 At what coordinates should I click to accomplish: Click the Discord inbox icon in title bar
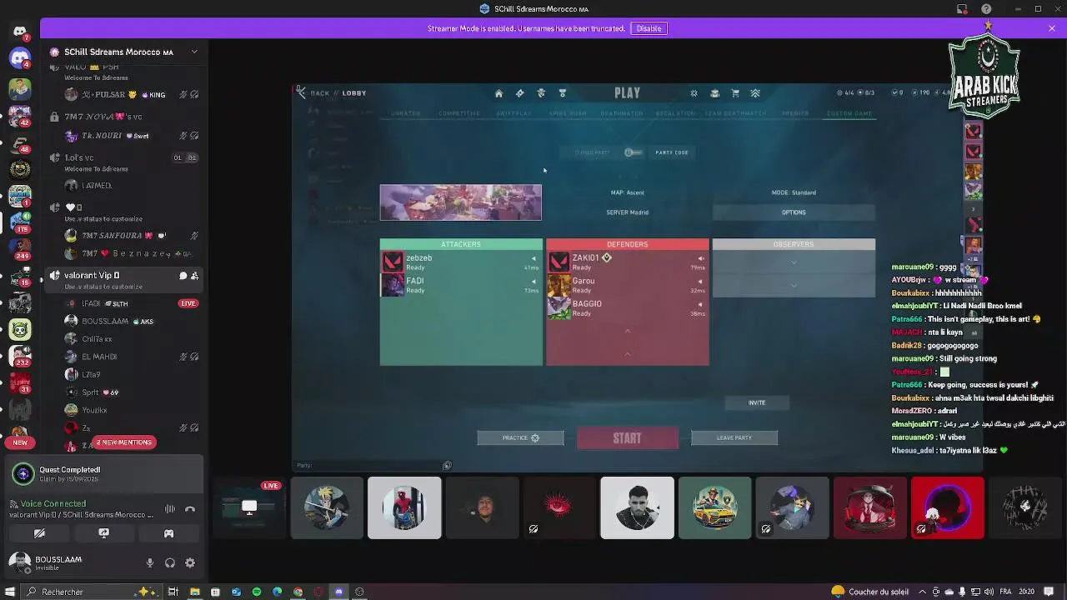pos(962,9)
